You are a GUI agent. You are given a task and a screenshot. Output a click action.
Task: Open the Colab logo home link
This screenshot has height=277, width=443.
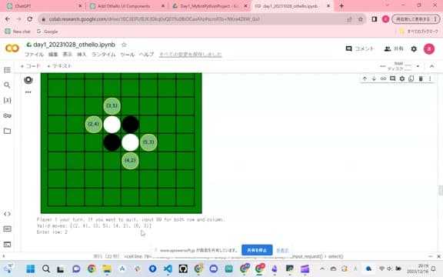tap(12, 48)
